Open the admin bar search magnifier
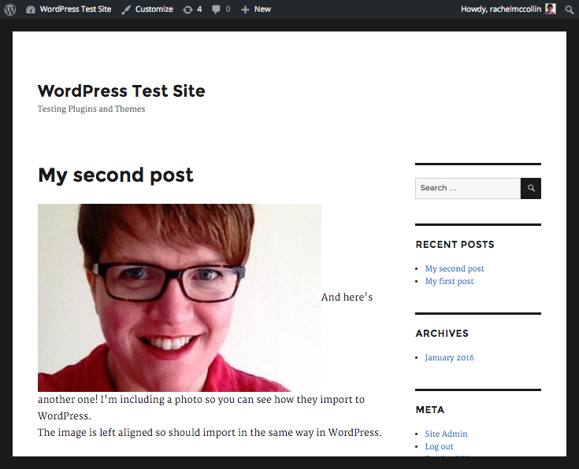This screenshot has height=469, width=579. (569, 9)
